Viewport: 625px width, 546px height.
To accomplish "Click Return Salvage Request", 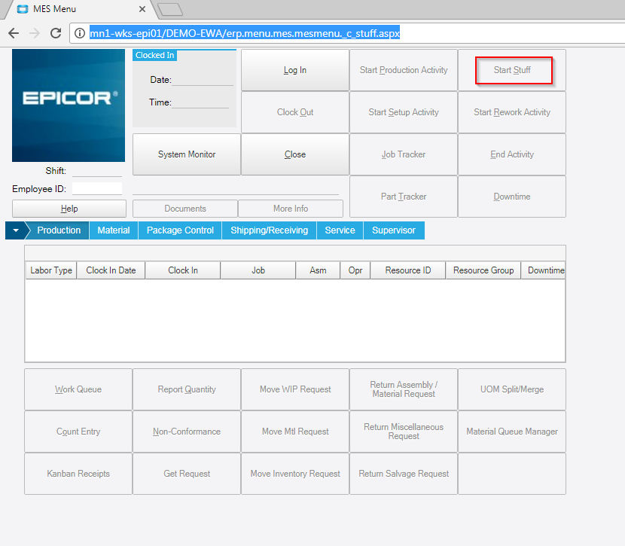I will (404, 474).
